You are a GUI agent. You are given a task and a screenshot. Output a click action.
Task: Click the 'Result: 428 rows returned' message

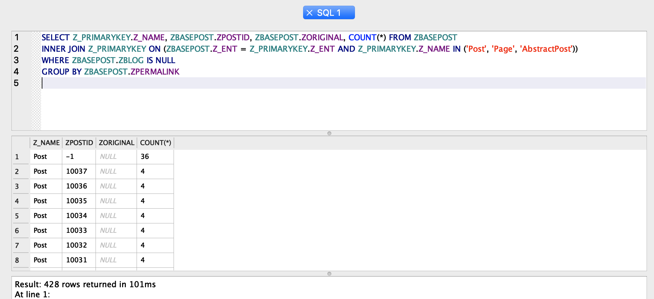pos(85,284)
